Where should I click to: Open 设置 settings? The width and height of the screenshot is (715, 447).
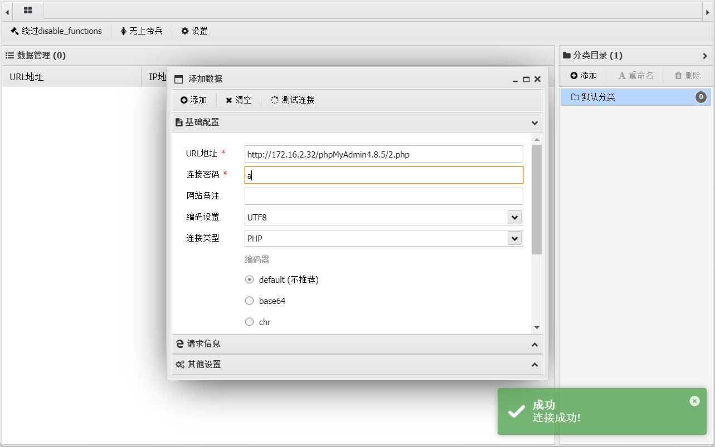click(x=194, y=31)
